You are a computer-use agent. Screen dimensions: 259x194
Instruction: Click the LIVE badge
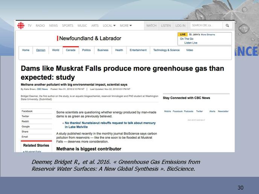[x=183, y=35]
